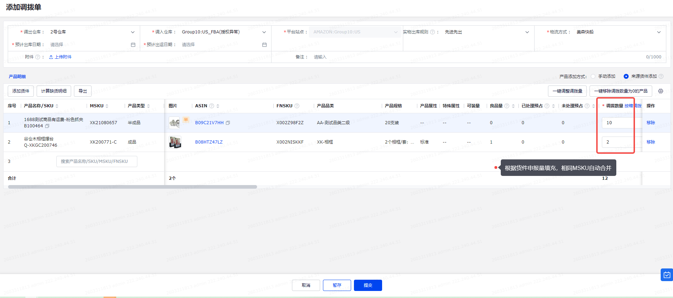The height and width of the screenshot is (298, 673).
Task: Copy ASIN B09C21V7HH using copy icon
Action: coord(228,123)
